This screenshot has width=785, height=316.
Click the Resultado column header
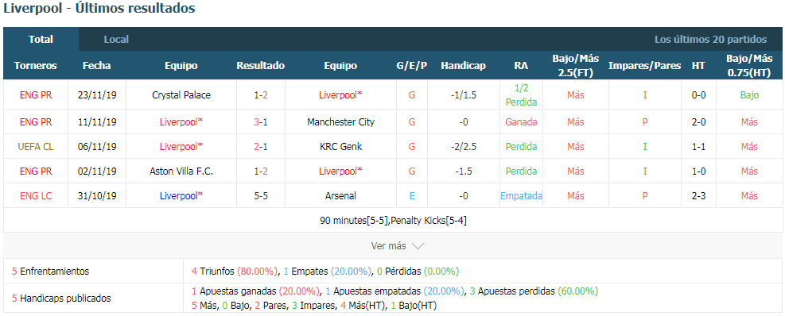point(260,65)
